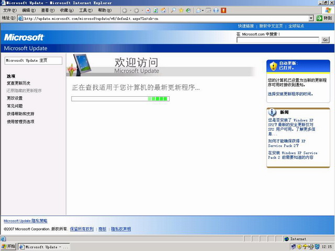Click the 选择安装更新程序的时间 link
This screenshot has height=251, width=335.
(x=291, y=94)
